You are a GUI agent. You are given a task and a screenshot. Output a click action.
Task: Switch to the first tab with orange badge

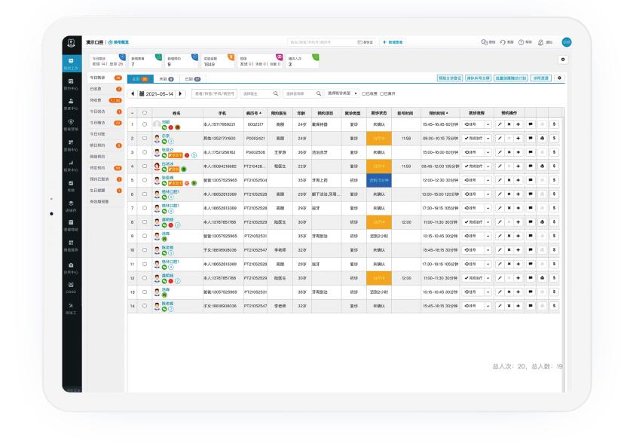click(x=140, y=79)
